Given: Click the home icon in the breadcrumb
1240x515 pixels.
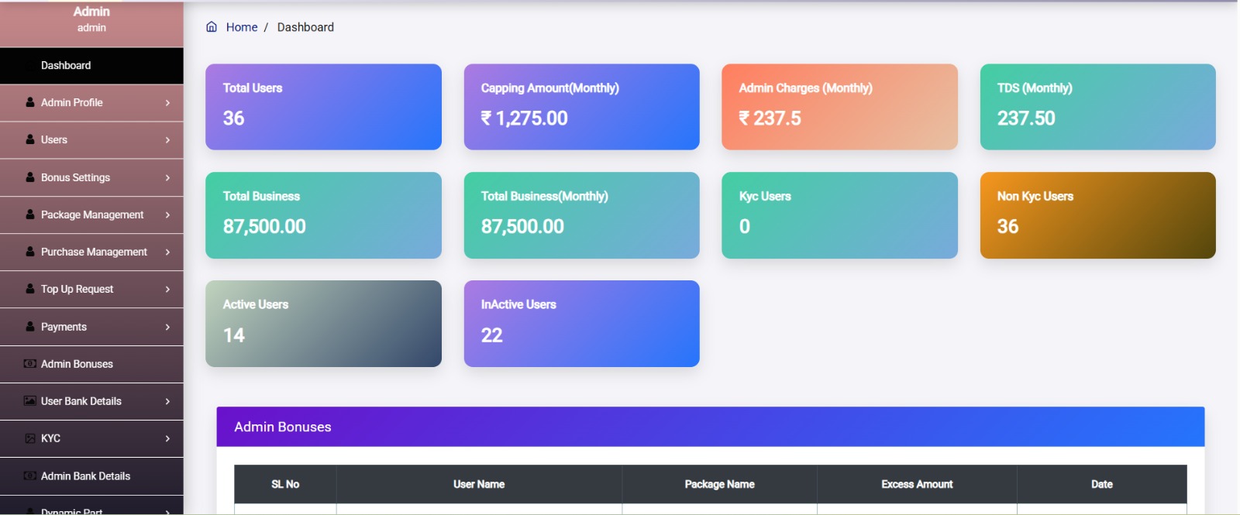Looking at the screenshot, I should 212,27.
